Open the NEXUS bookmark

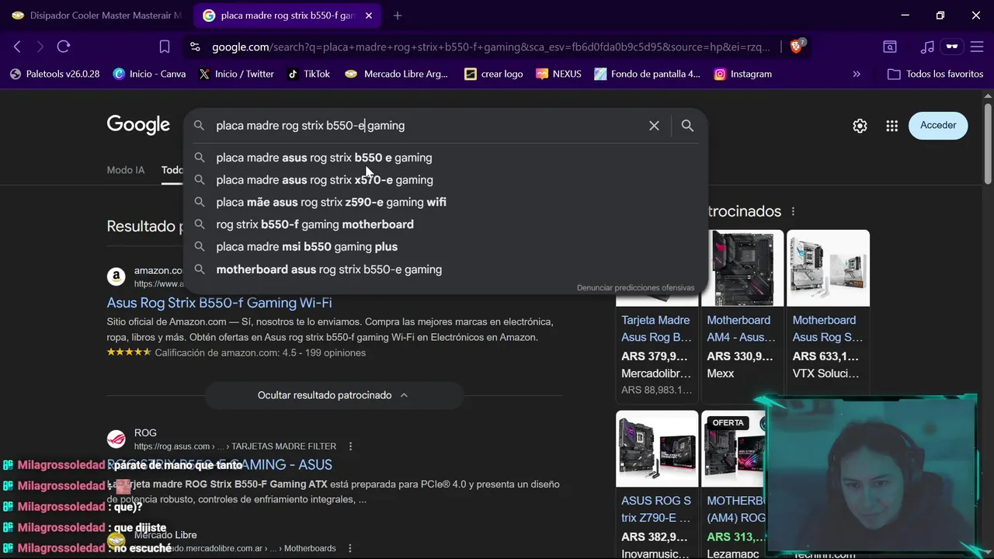click(558, 74)
